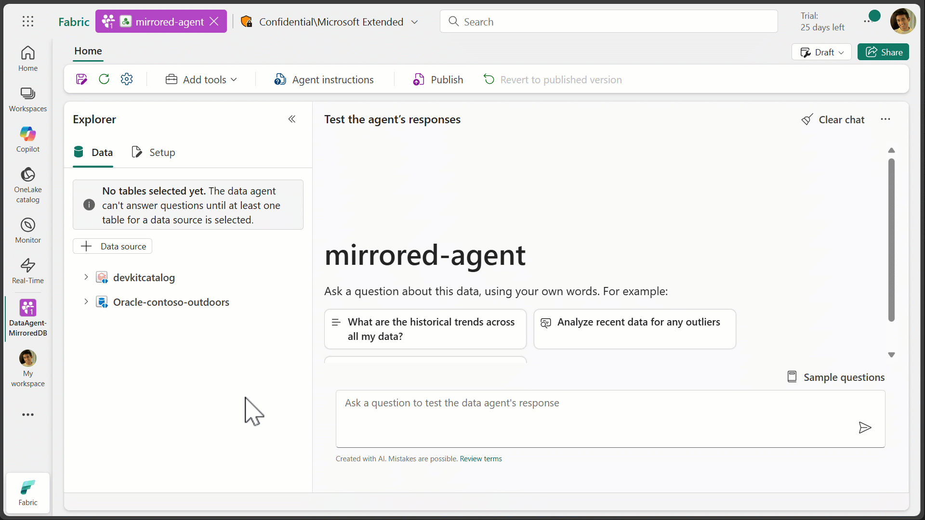Click the refresh icon in the toolbar

coord(104,79)
